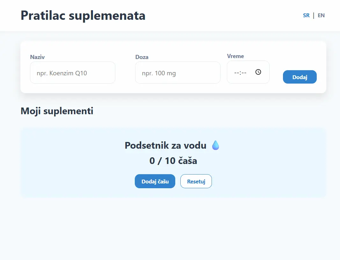Click the Naziv field label
This screenshot has height=260, width=340.
[37, 57]
